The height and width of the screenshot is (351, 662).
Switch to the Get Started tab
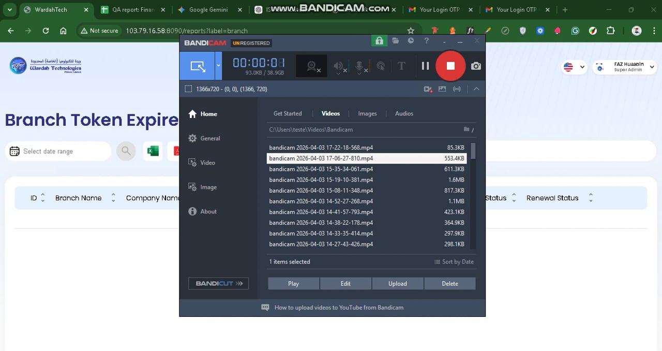pos(288,113)
